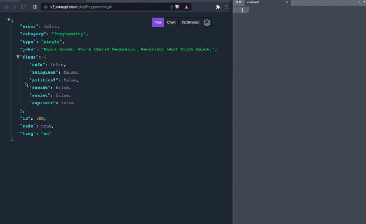Viewport: 366px width, 224px height.
Task: Close the untitled editor tab
Action: (x=286, y=2)
